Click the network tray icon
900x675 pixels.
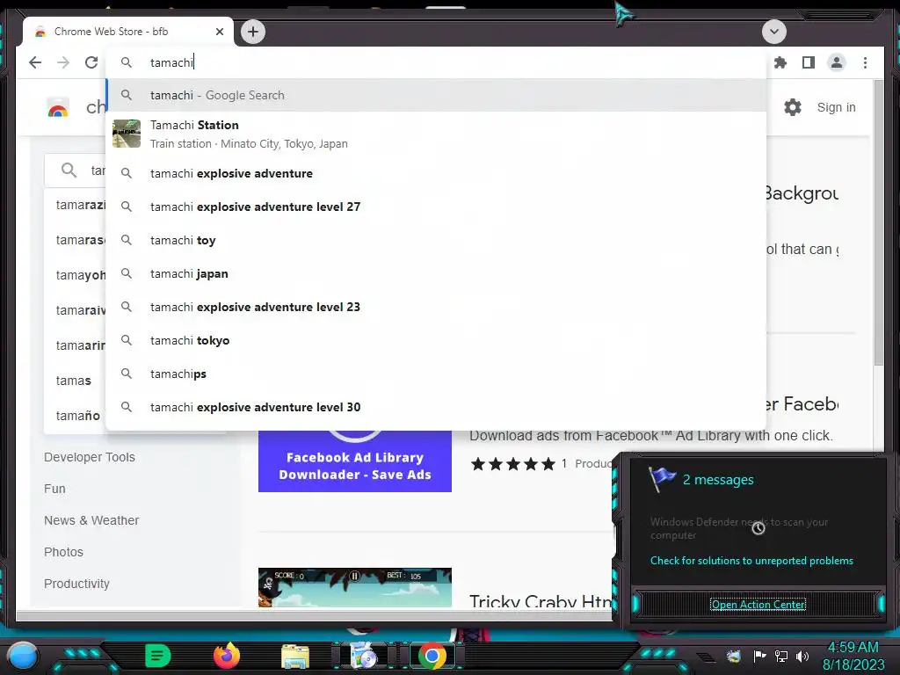coord(781,656)
